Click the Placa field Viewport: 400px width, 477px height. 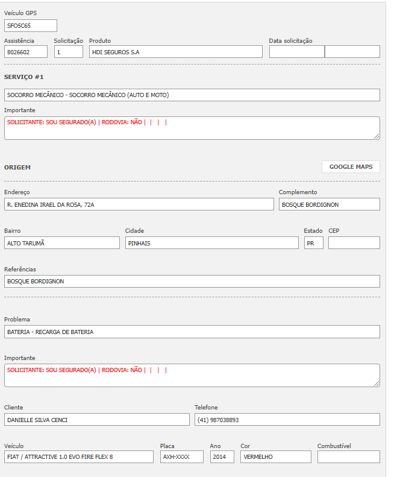pos(181,457)
